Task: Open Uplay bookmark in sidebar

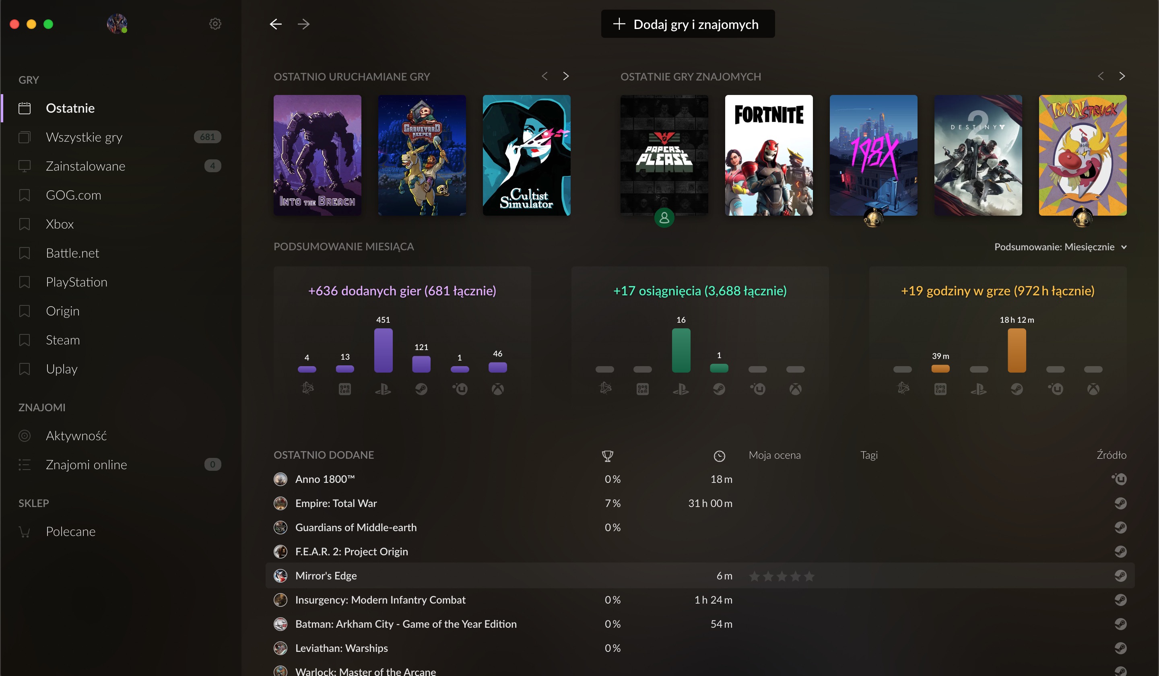Action: tap(120, 369)
